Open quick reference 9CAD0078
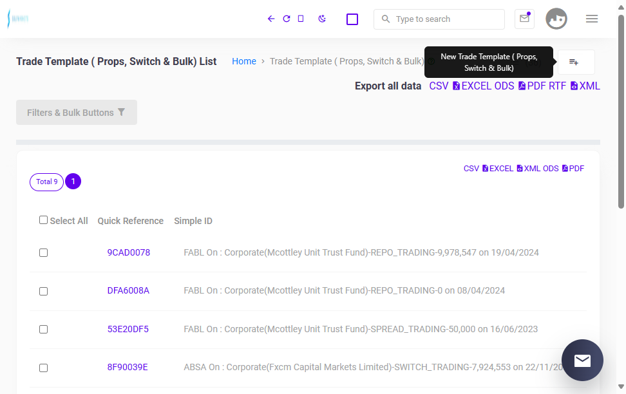The image size is (626, 394). point(129,252)
